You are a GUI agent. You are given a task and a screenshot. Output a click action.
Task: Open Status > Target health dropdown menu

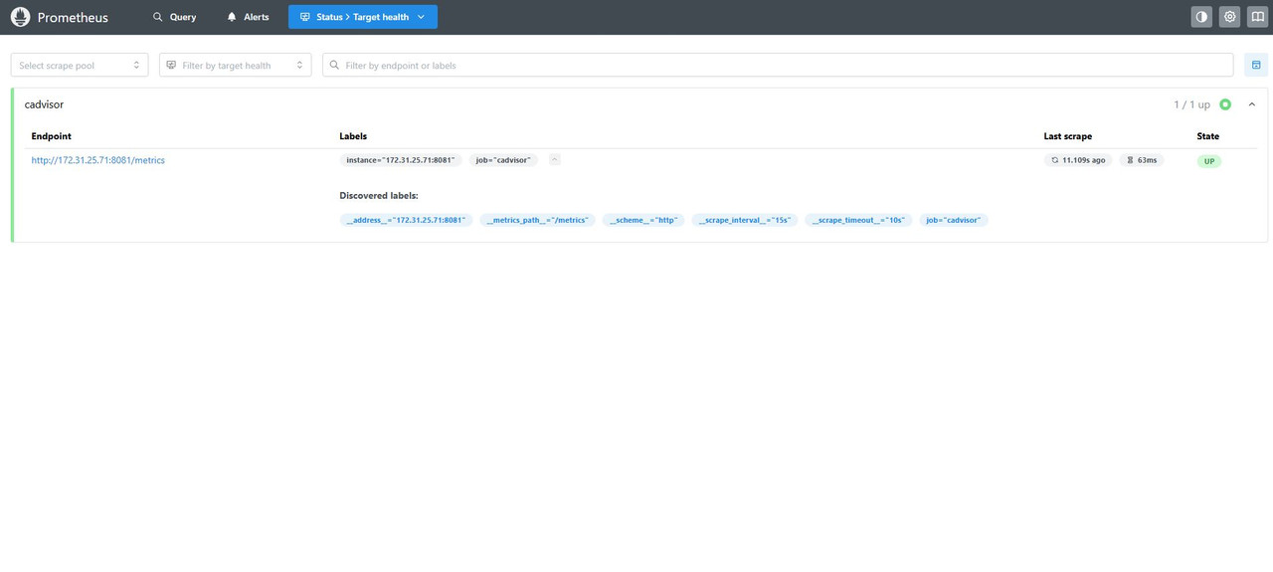point(363,17)
